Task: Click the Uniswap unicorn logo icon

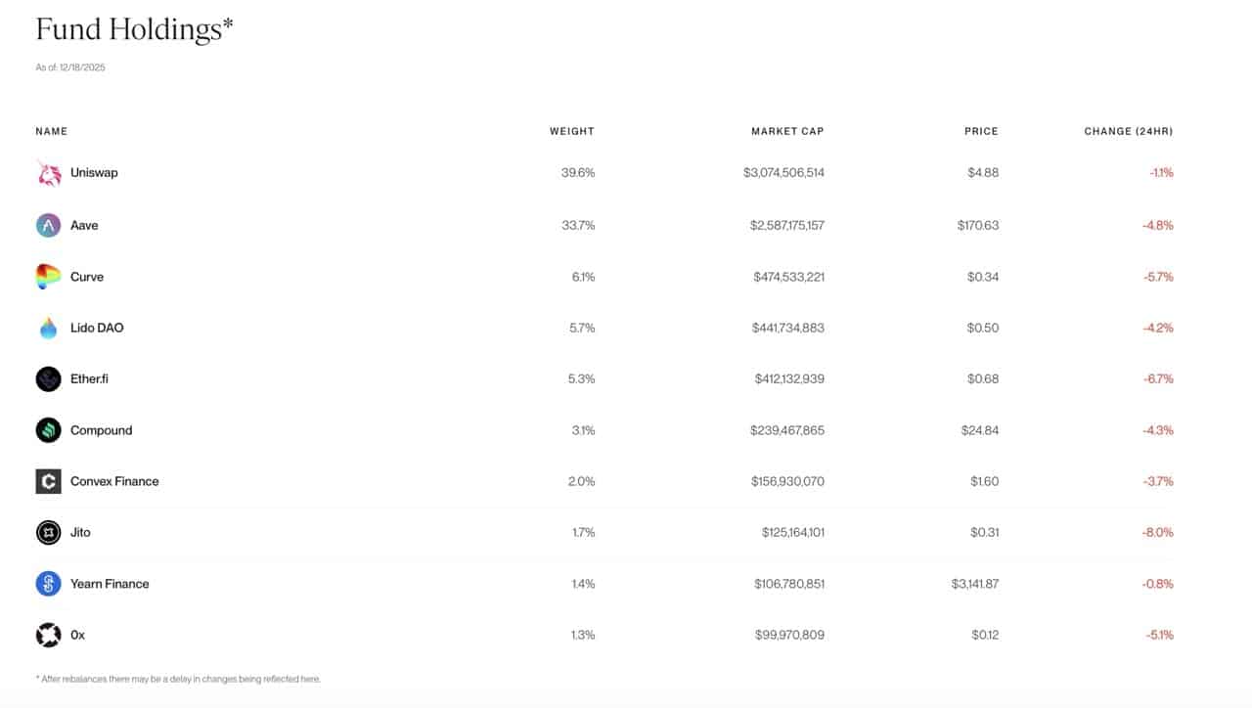Action: click(x=48, y=172)
